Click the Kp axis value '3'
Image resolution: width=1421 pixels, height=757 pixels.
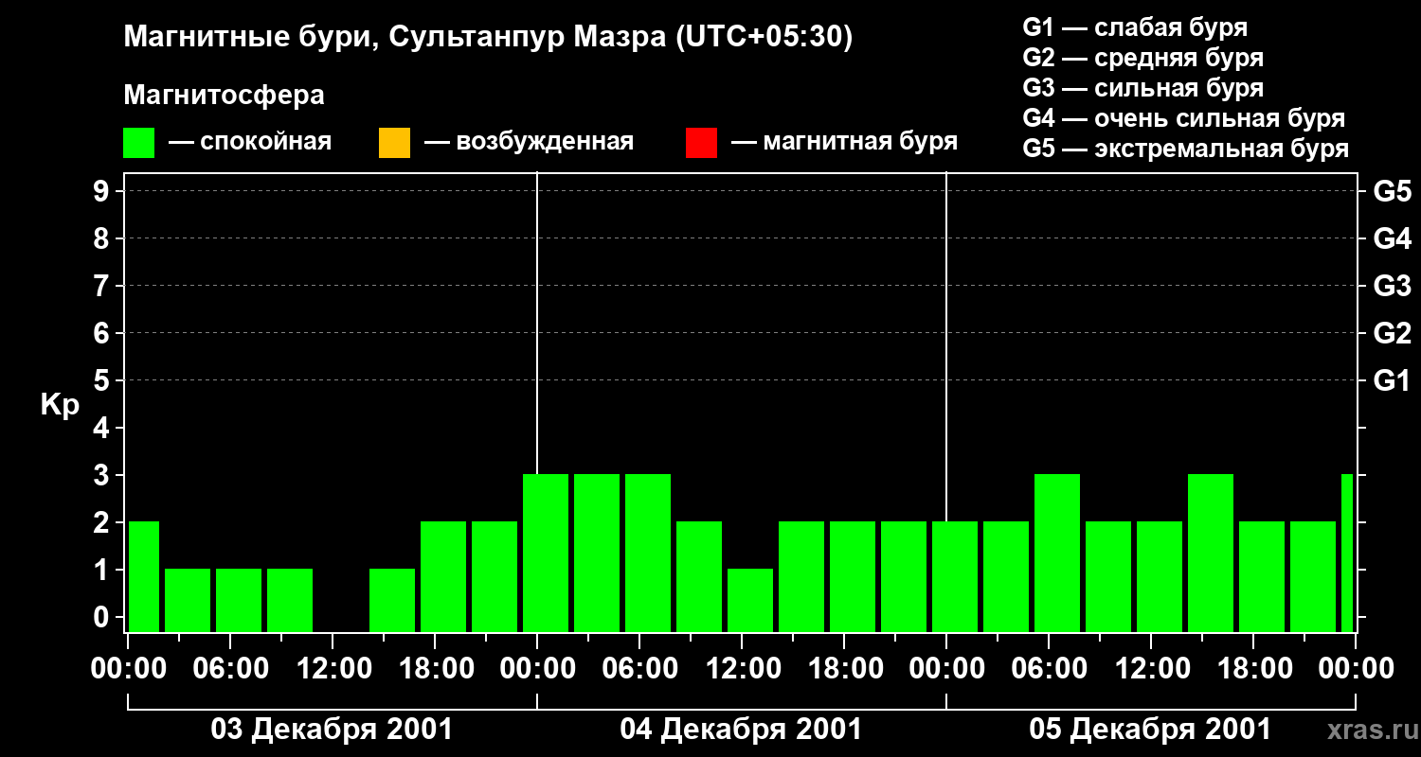(103, 475)
